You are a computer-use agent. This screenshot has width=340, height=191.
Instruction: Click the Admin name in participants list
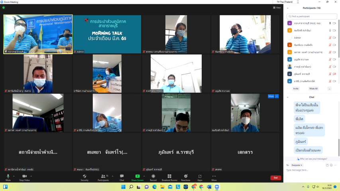point(297,38)
